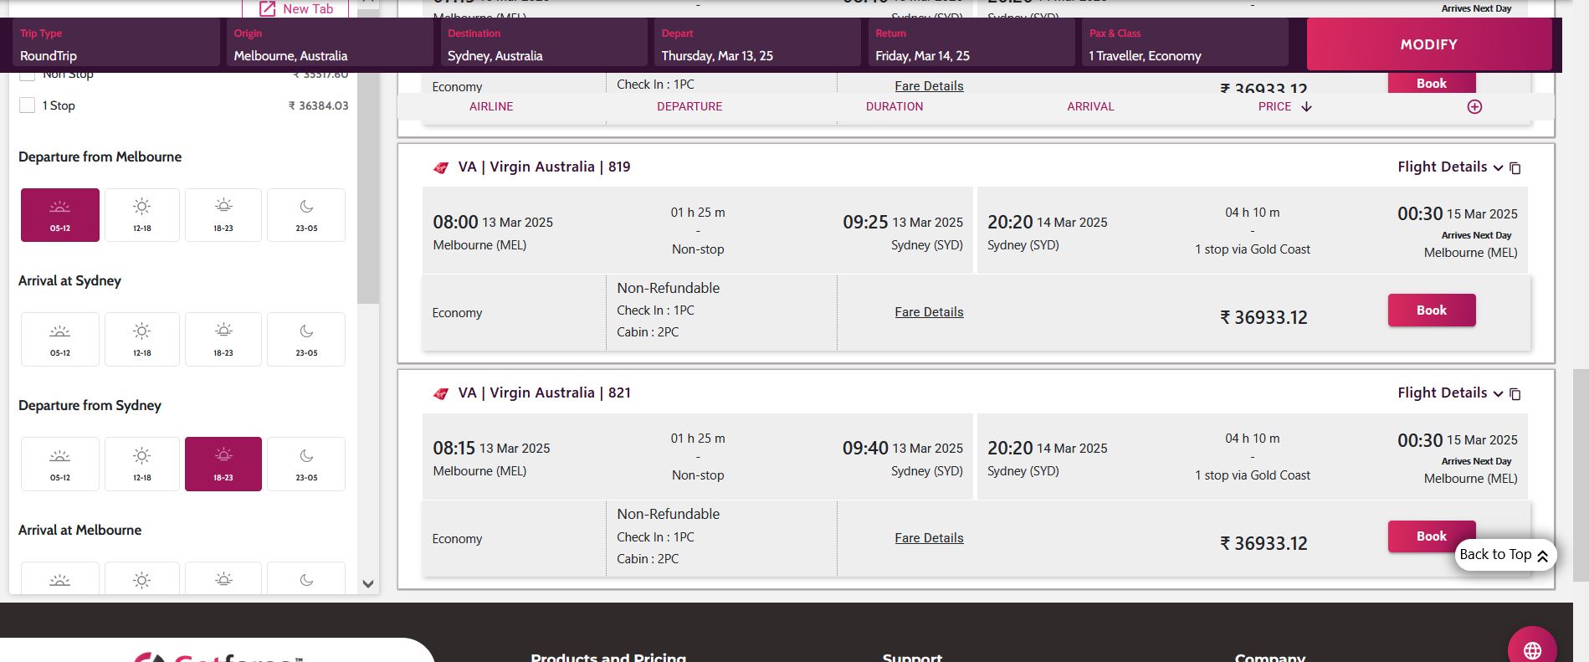The height and width of the screenshot is (662, 1589).
Task: Sort flights by DEPARTURE column
Action: pos(689,107)
